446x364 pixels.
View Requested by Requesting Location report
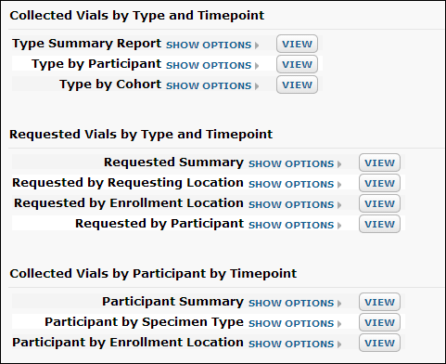click(x=379, y=183)
